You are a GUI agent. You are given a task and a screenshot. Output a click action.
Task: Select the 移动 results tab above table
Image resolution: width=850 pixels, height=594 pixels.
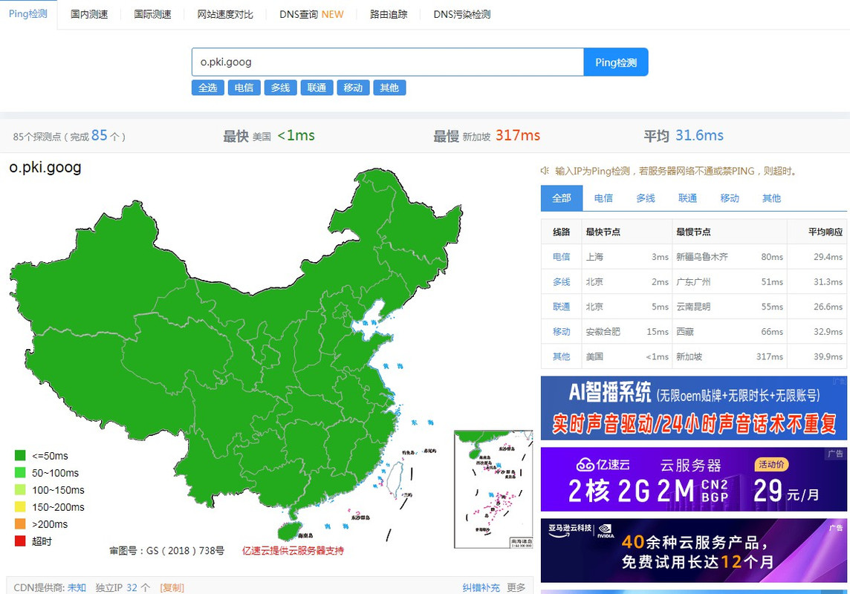point(730,198)
